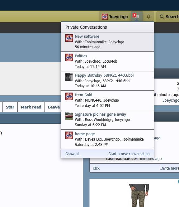Click the Joeychgo link under minutes ago
This screenshot has height=207, width=179.
pos(171,100)
